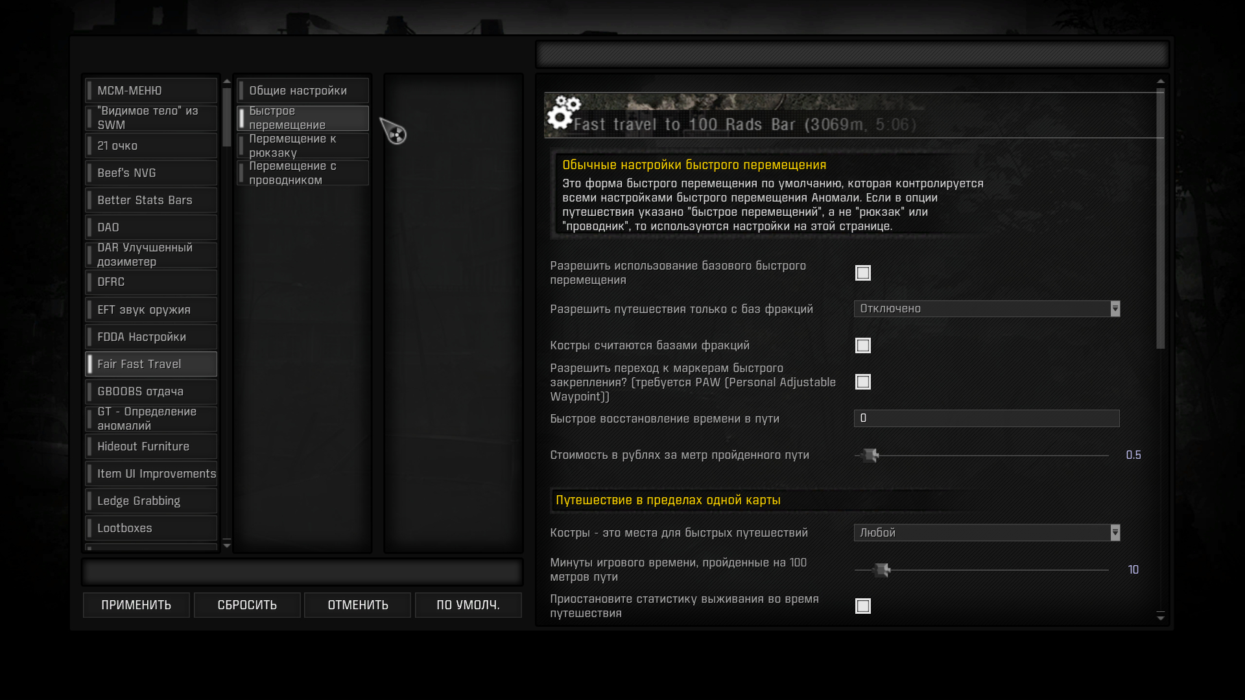
Task: Click the ОТМЕНИТЬ button
Action: pos(358,605)
